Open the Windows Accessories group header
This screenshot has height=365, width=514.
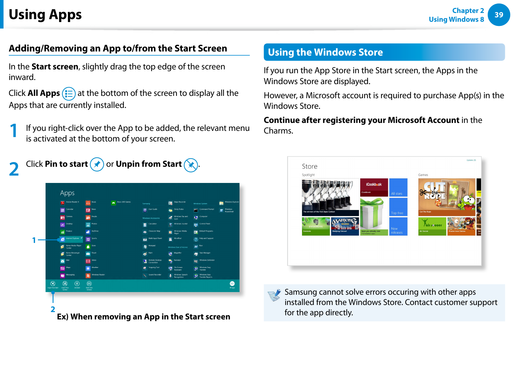pos(151,218)
